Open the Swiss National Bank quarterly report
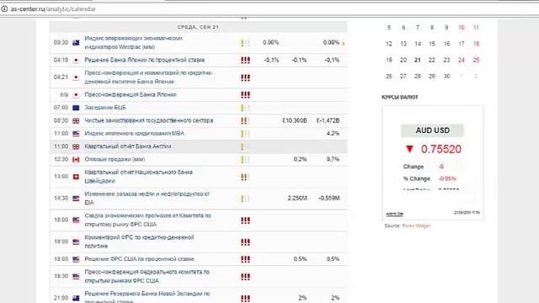 [138, 177]
